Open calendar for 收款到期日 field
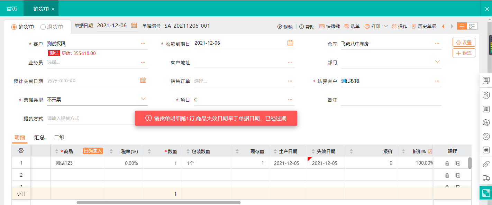 290,43
